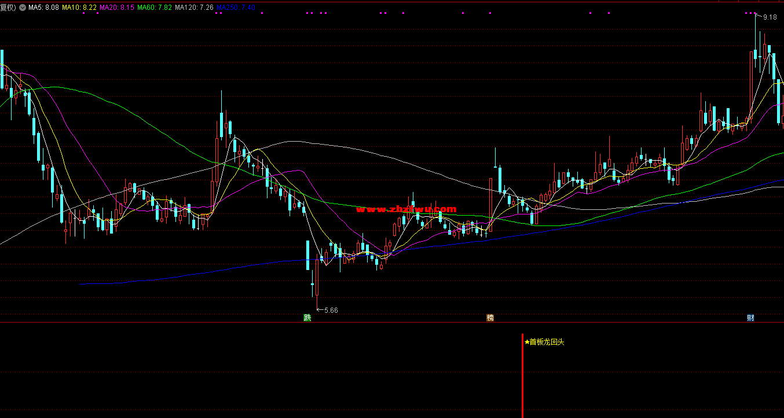Select the blue MA250: 7.40 label

236,8
